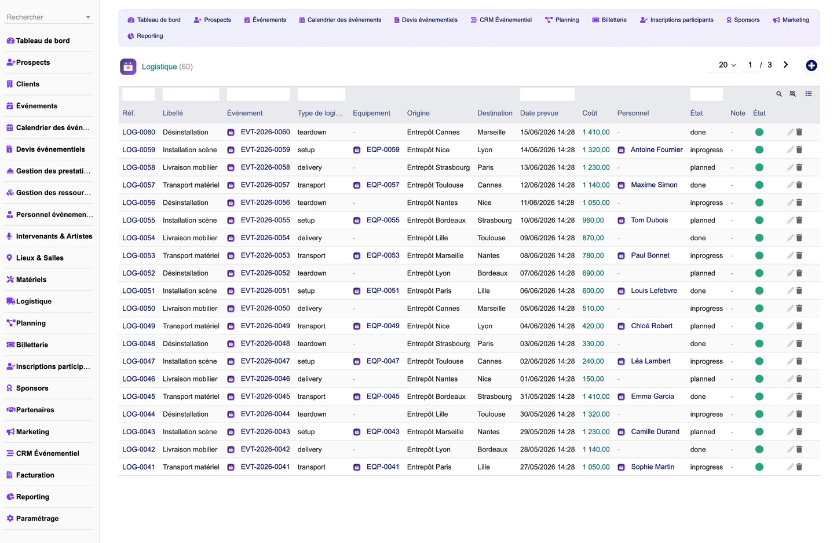
Task: Sort by the Destination column header
Action: pyautogui.click(x=495, y=113)
